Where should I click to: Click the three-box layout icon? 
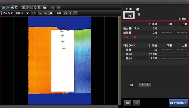[x=128, y=103]
